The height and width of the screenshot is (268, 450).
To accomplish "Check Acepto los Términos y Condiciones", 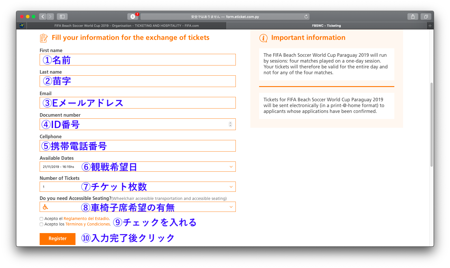I will click(x=41, y=224).
